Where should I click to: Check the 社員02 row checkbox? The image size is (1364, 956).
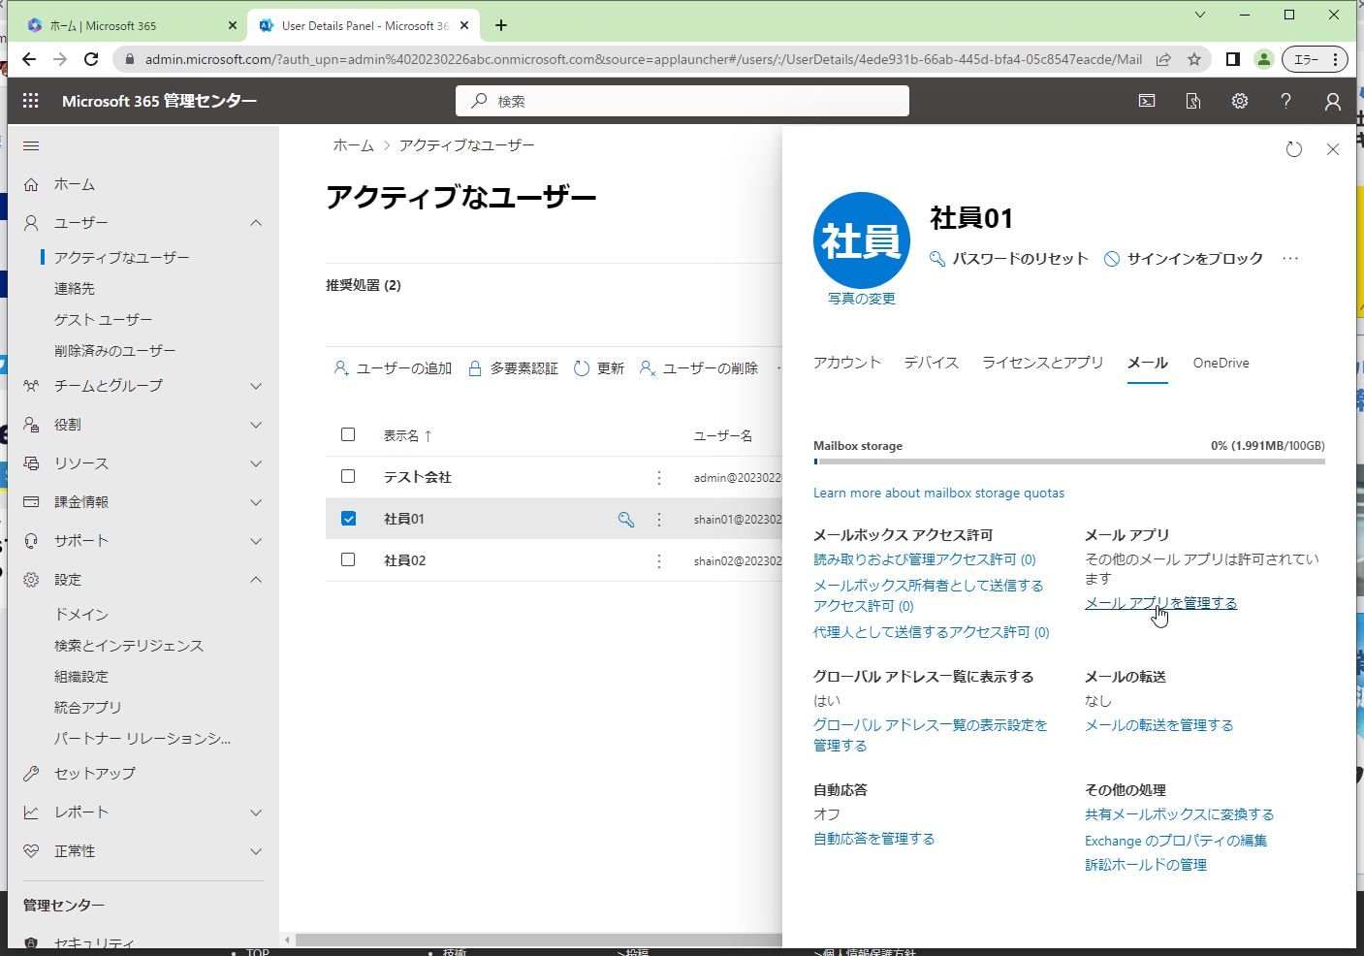pos(348,559)
